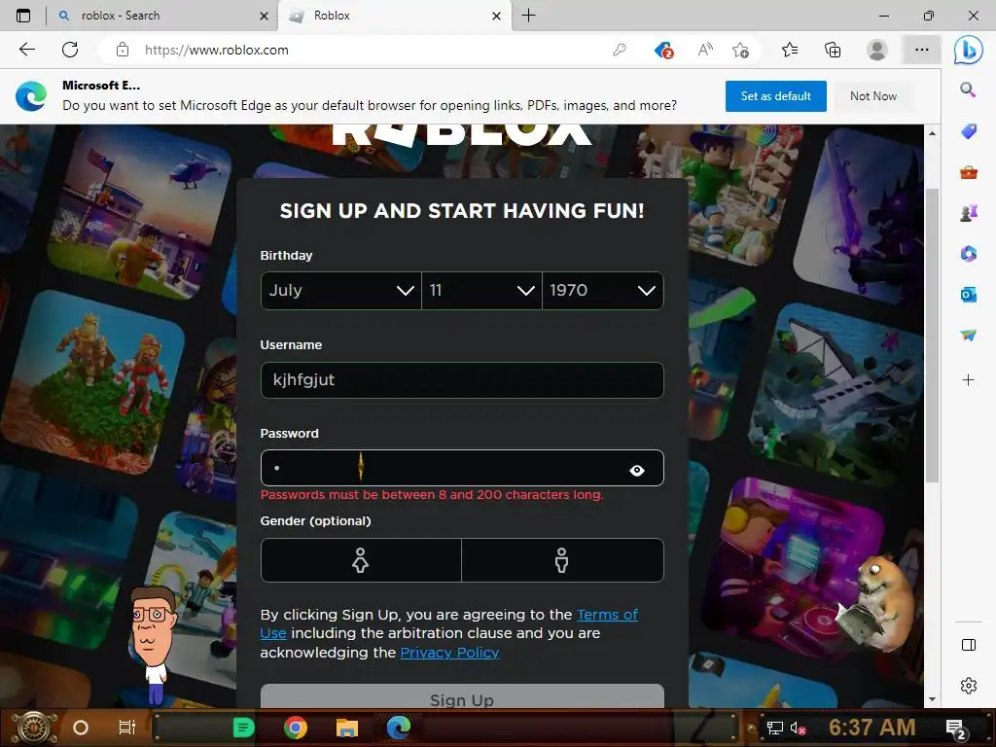Image resolution: width=996 pixels, height=747 pixels.
Task: Open Tools briefcase in sidebar
Action: (968, 172)
